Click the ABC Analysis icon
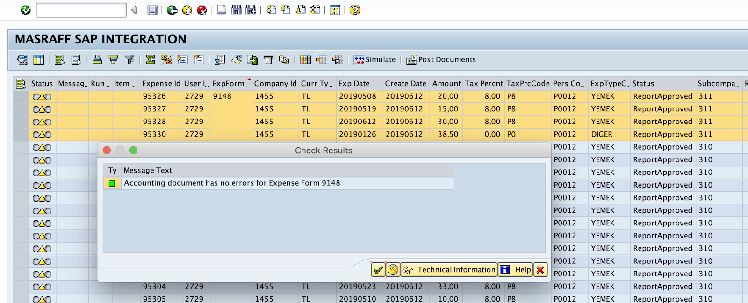 pos(284,59)
